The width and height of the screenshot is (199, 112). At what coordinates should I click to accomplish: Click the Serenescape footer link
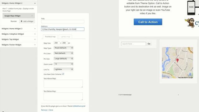point(127,95)
